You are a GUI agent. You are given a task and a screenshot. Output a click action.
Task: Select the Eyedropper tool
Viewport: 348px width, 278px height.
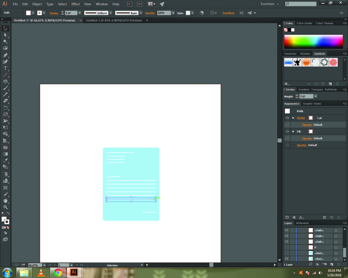[x=5, y=160]
